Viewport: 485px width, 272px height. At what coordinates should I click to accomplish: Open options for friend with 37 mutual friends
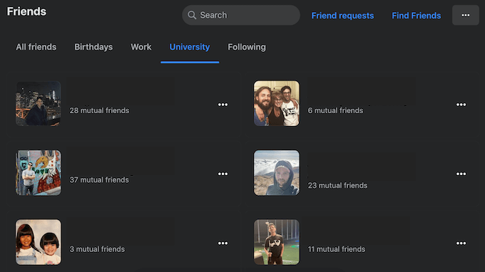(x=223, y=174)
